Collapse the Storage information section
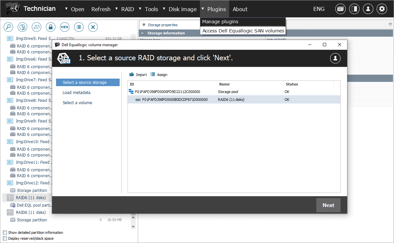The image size is (394, 243). tap(142, 33)
